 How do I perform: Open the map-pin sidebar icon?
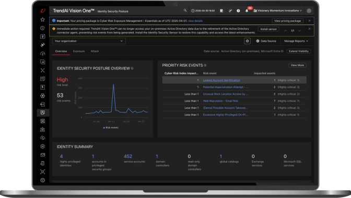coord(42,36)
